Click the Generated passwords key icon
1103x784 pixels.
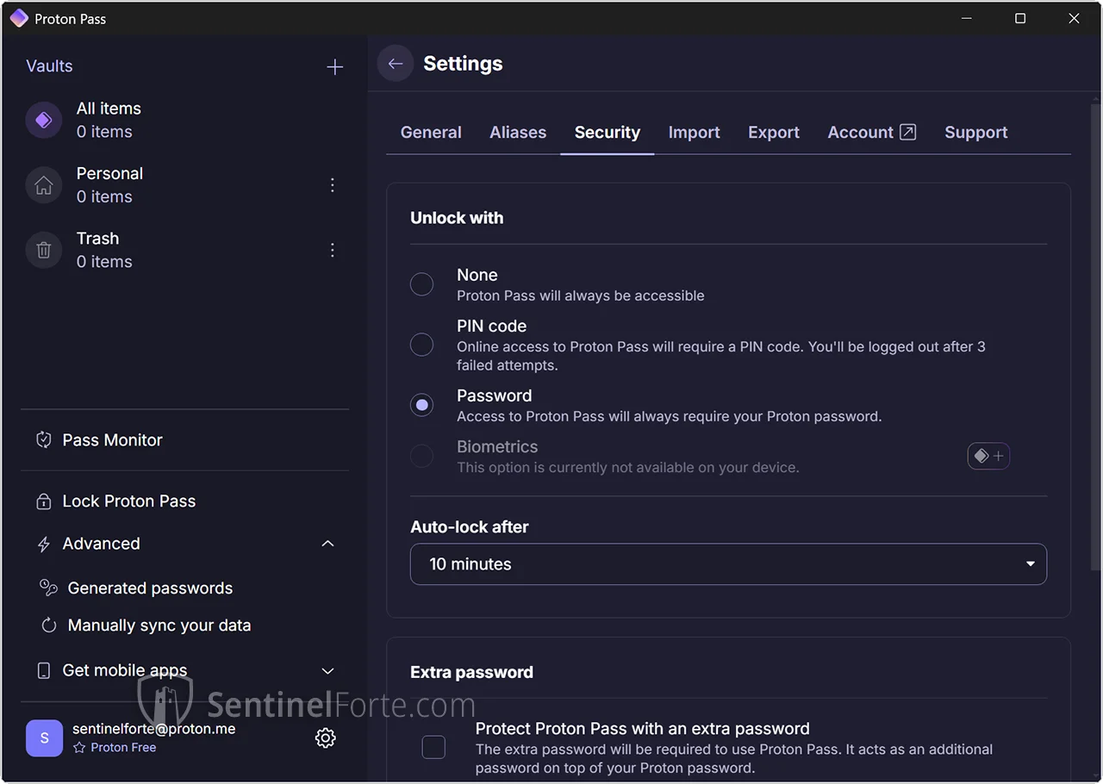[x=49, y=588]
